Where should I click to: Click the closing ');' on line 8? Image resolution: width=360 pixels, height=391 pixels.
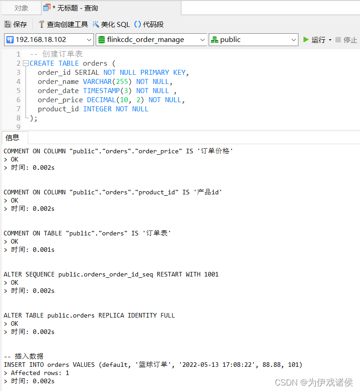(x=34, y=118)
